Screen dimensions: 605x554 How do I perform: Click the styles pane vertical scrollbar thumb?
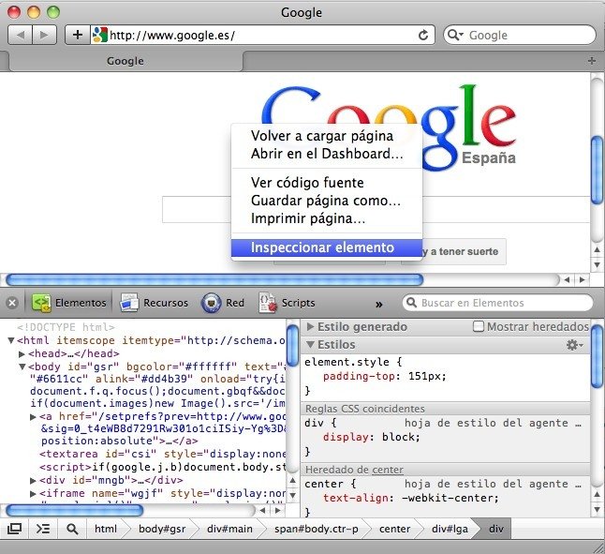[x=597, y=355]
